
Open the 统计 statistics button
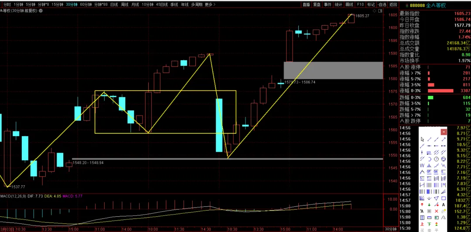(x=338, y=4)
